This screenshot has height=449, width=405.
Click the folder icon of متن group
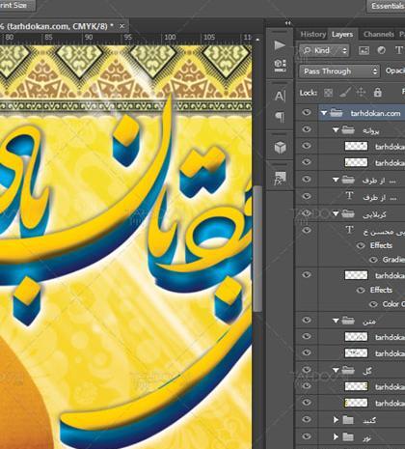coord(348,321)
